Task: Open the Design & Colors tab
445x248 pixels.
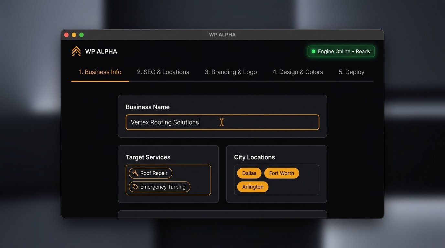Action: [x=298, y=72]
